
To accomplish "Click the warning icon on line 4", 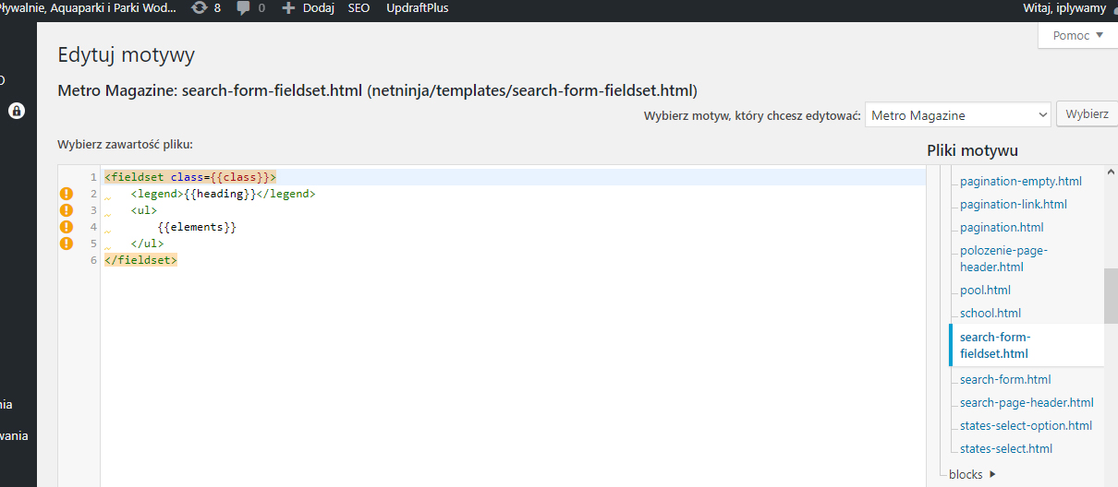I will [67, 227].
